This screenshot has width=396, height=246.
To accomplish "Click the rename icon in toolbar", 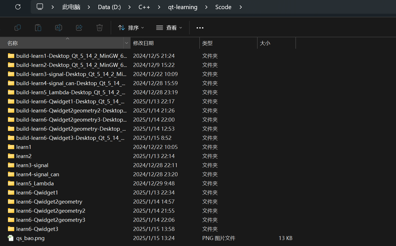I will tap(59, 28).
